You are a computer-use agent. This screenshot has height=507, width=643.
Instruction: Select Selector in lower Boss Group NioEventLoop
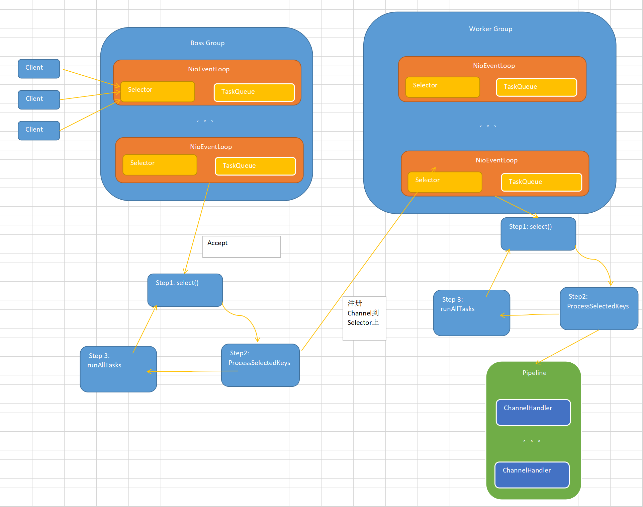coord(160,165)
